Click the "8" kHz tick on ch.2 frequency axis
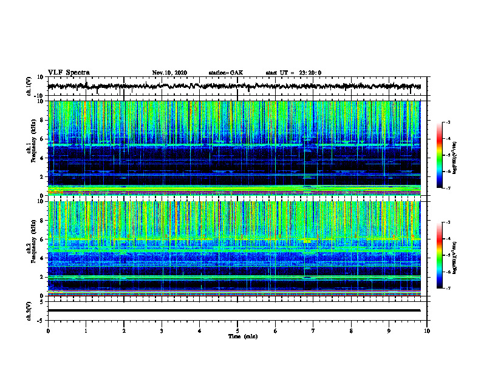This screenshot has height=371, width=481. [42, 221]
